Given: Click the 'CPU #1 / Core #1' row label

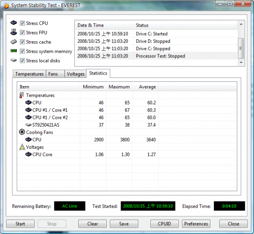Looking at the screenshot, I should point(50,110).
